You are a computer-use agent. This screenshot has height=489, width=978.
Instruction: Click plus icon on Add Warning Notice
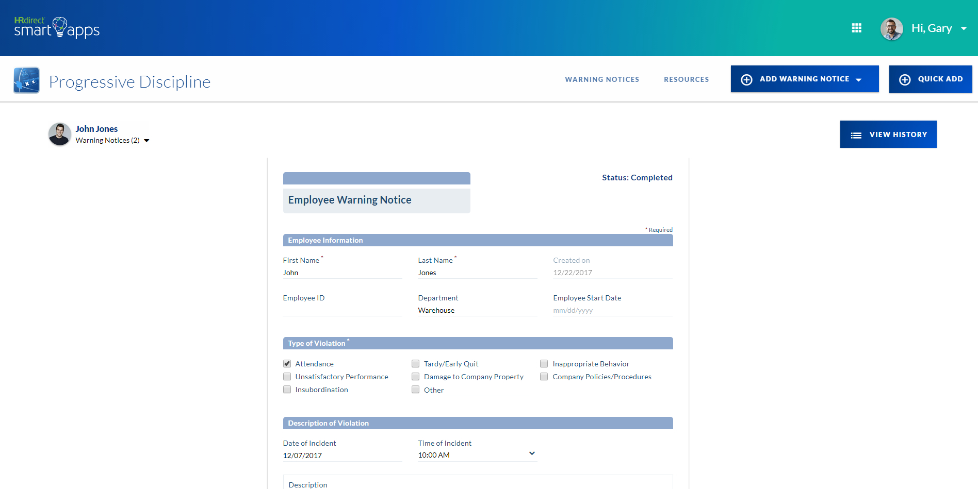point(746,79)
